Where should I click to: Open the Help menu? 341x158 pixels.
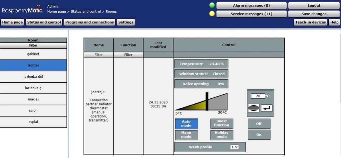click(334, 22)
